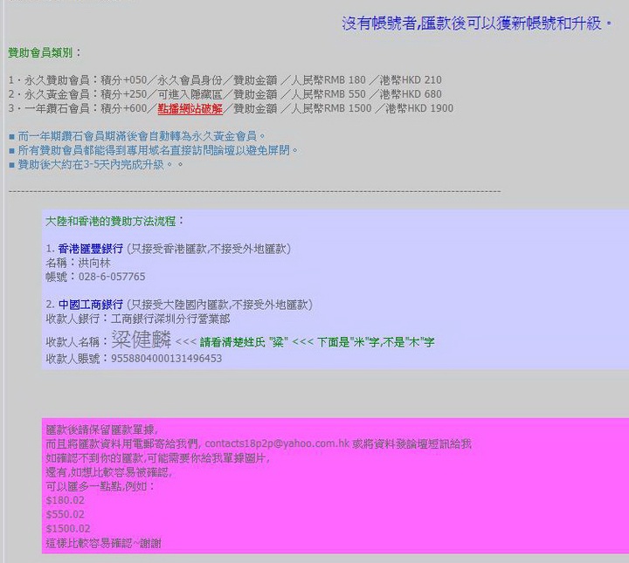This screenshot has width=629, height=563.
Task: Click the red 點播網站破解 link
Action: pyautogui.click(x=190, y=108)
